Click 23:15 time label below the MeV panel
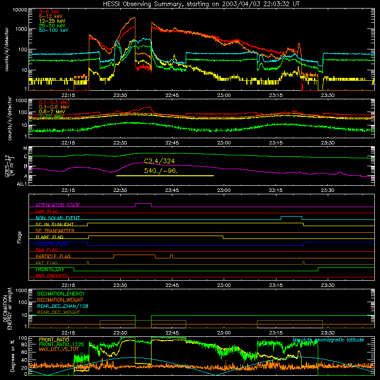Image resolution: width=380 pixels, height=380 pixels. (276, 143)
